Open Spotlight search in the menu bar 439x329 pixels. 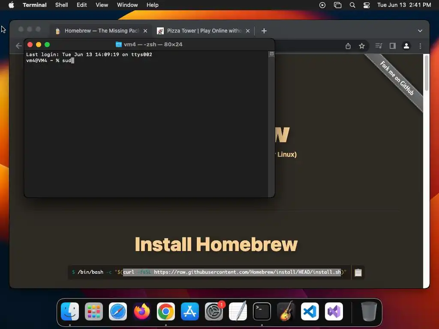pos(352,5)
